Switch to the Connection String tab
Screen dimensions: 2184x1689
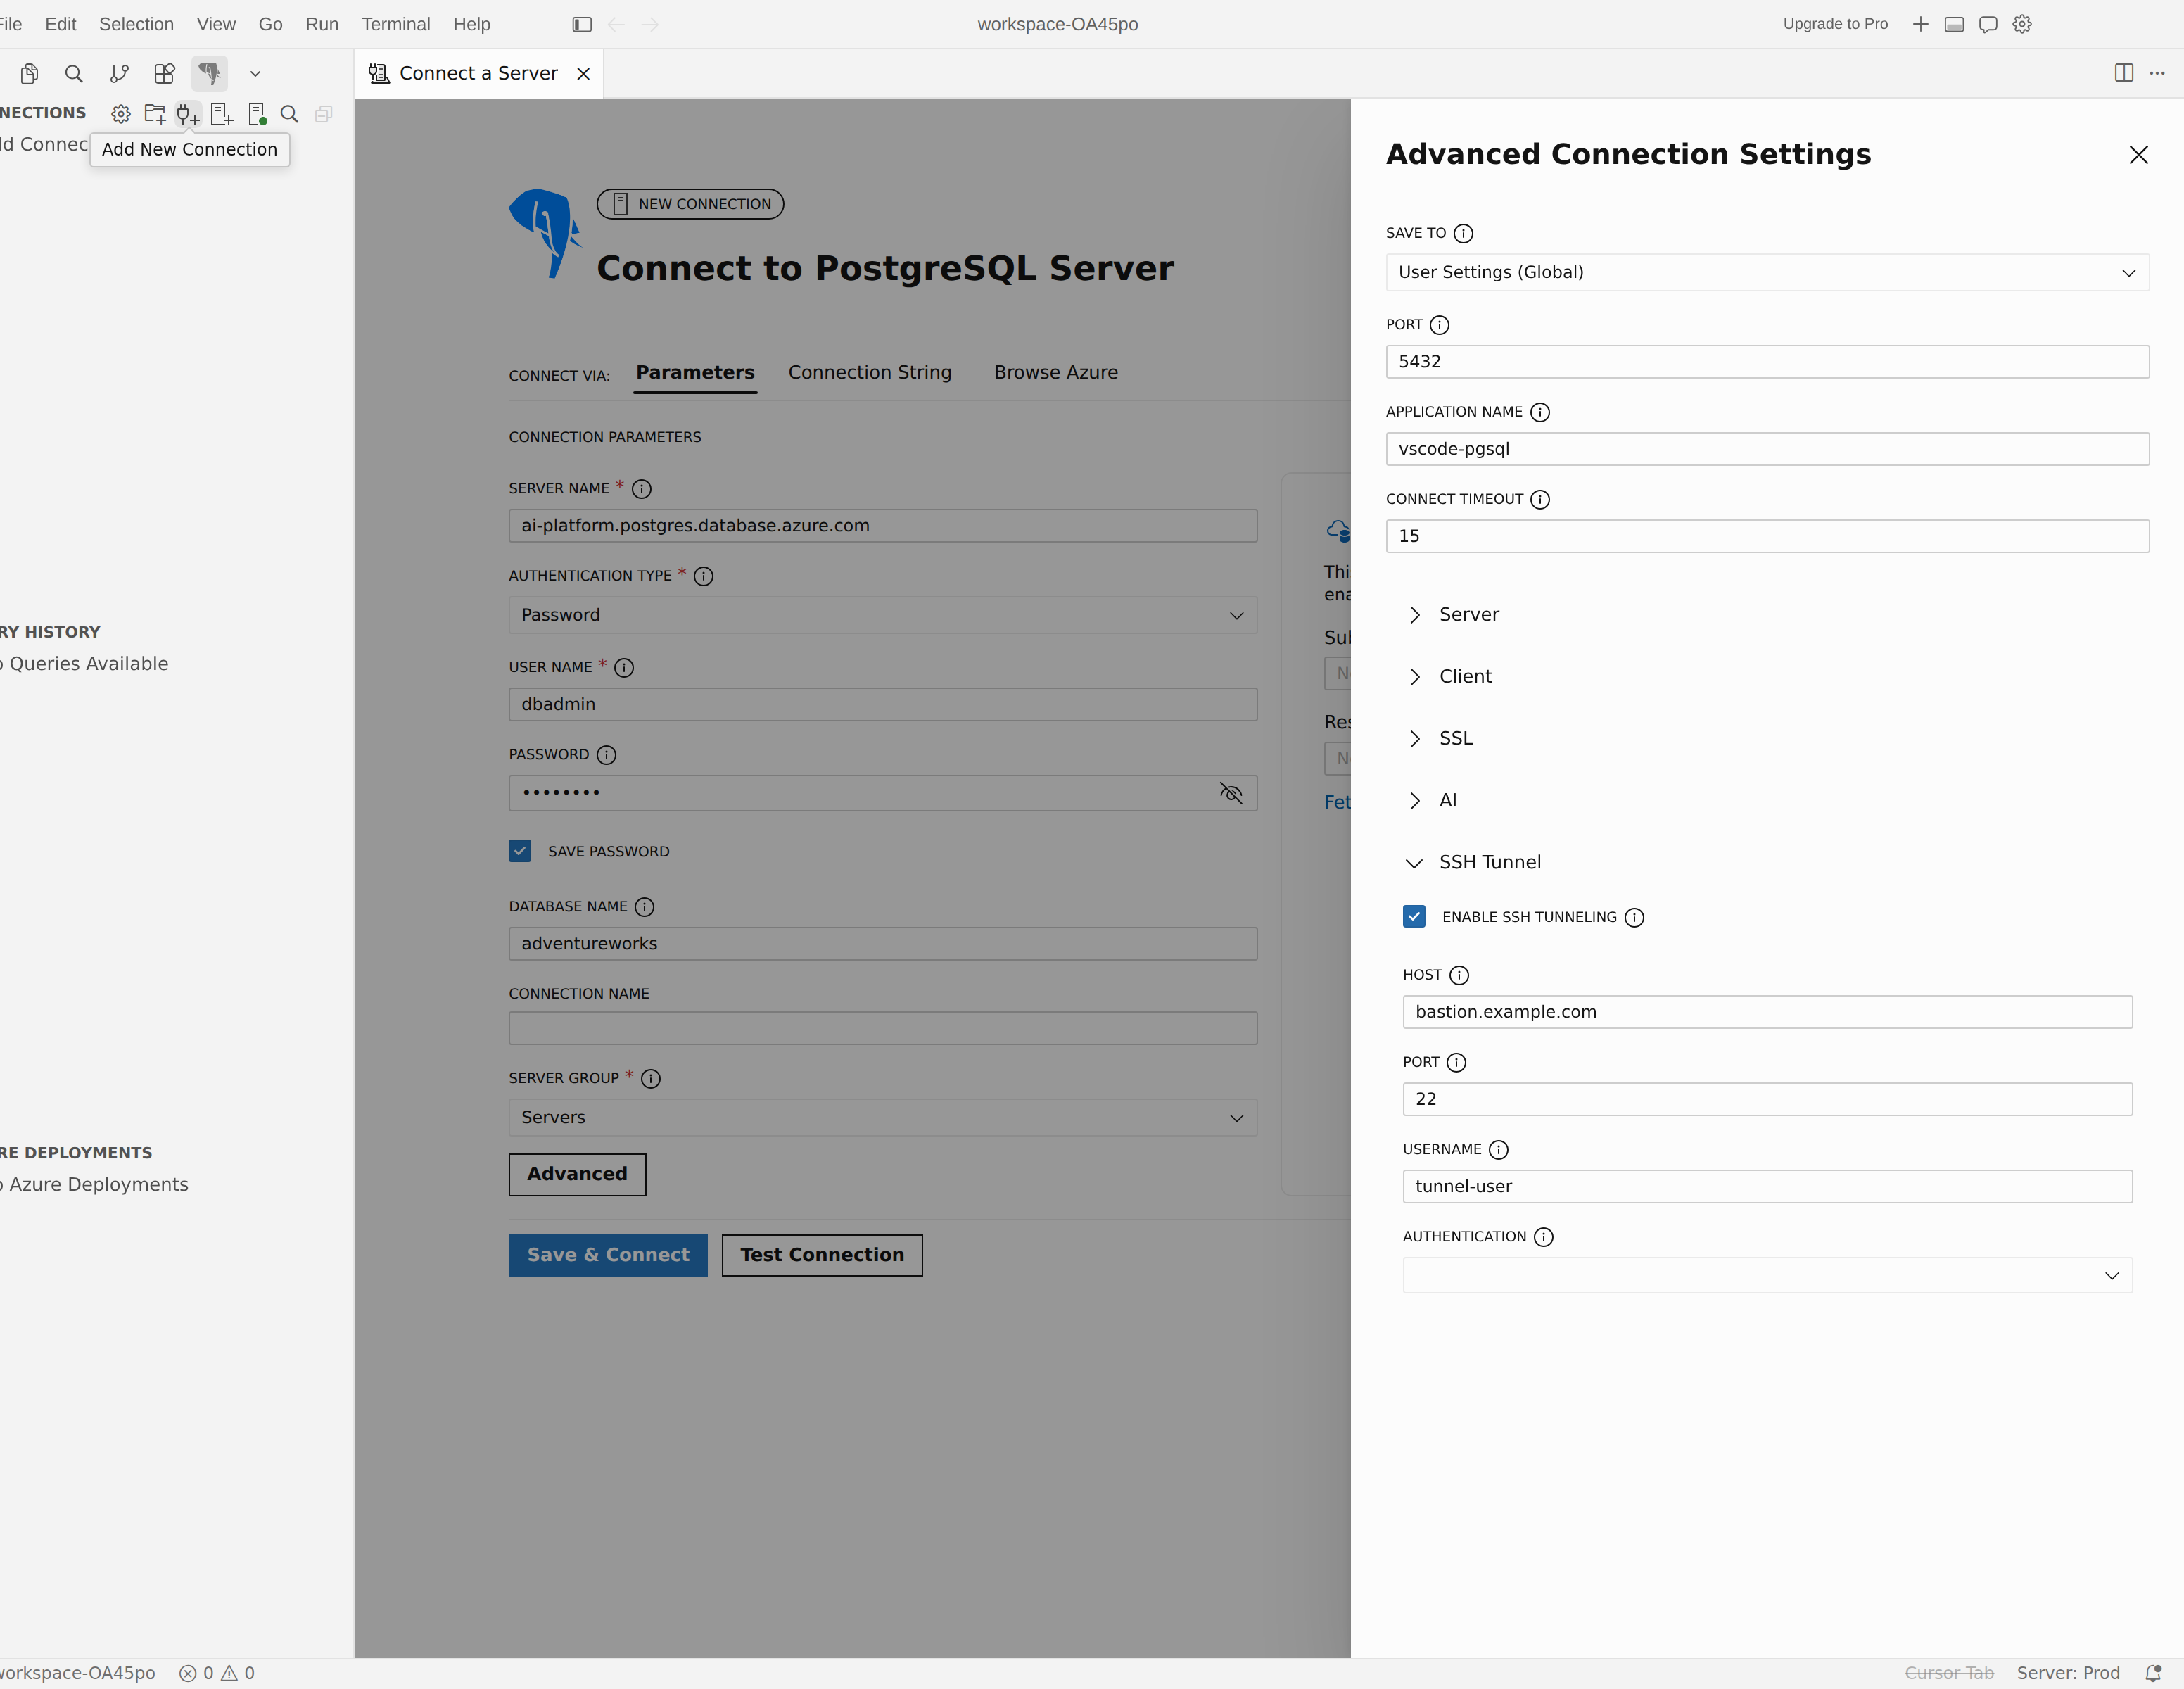(x=870, y=372)
